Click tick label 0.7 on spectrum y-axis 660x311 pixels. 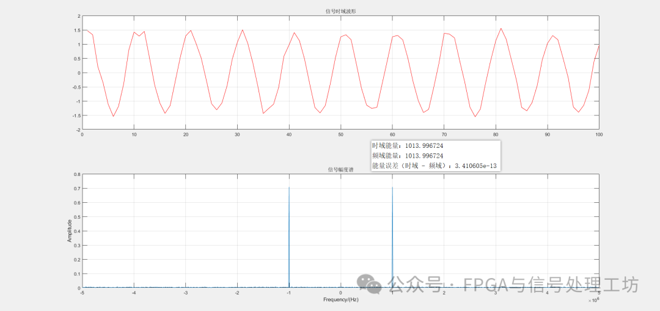click(x=76, y=189)
